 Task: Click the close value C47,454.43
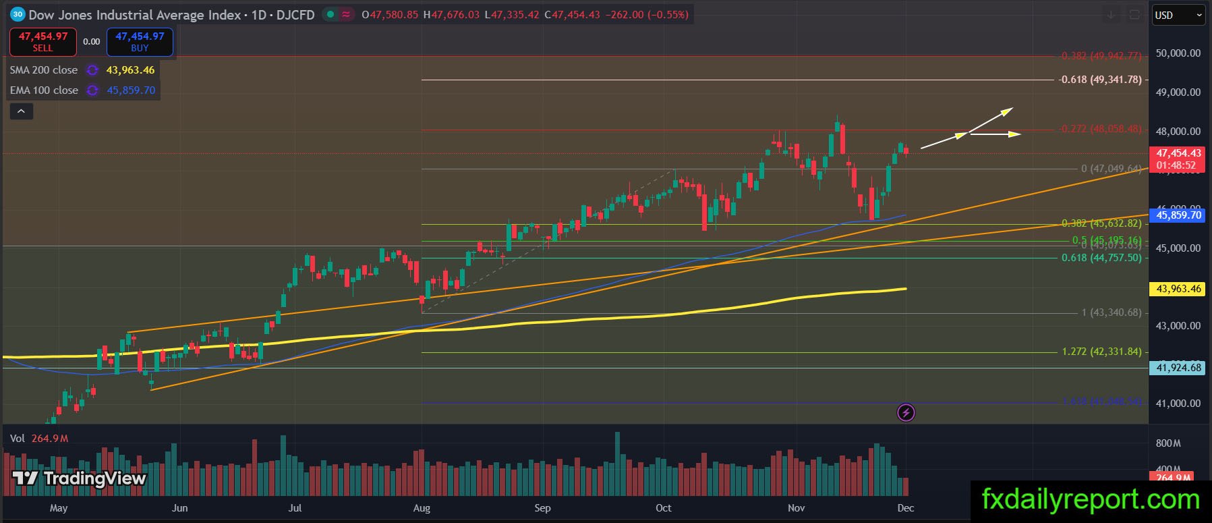click(572, 15)
